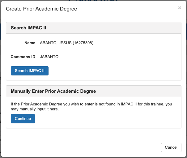Click the first name "JESUS" in the Name row
The height and width of the screenshot is (158, 187).
pos(65,43)
